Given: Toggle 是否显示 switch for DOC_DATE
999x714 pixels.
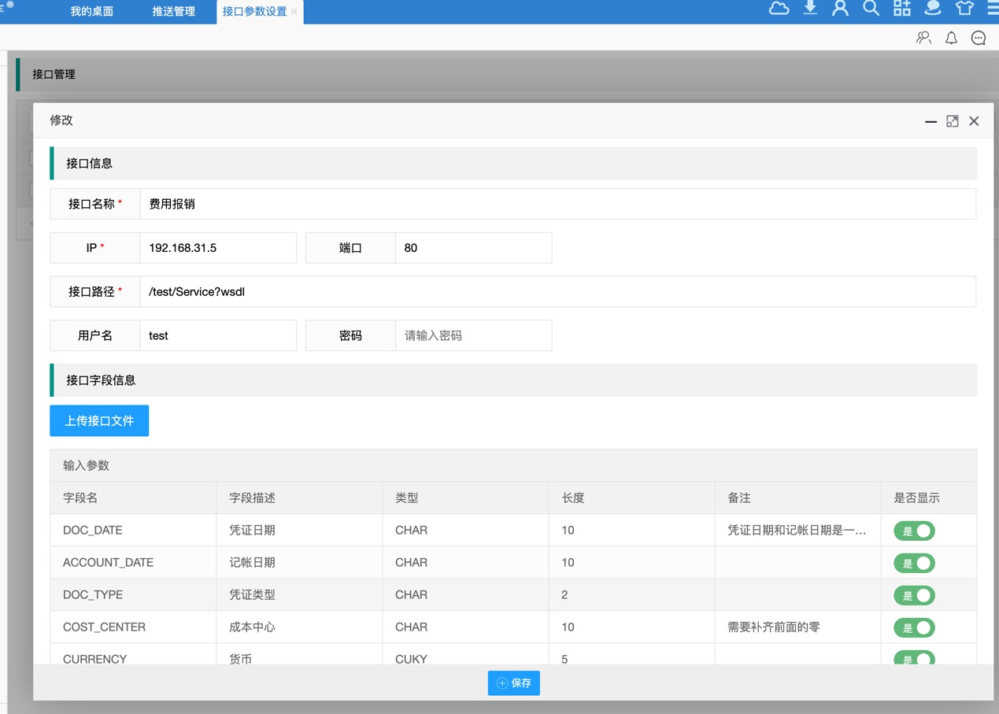Looking at the screenshot, I should [x=914, y=531].
